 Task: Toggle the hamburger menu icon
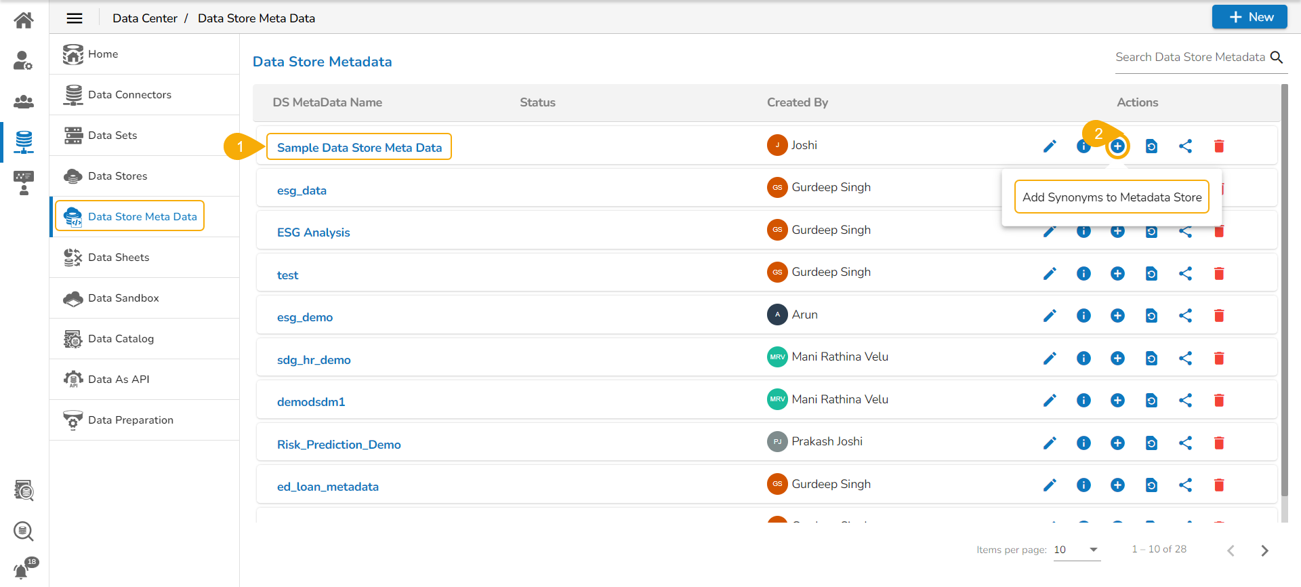(75, 18)
